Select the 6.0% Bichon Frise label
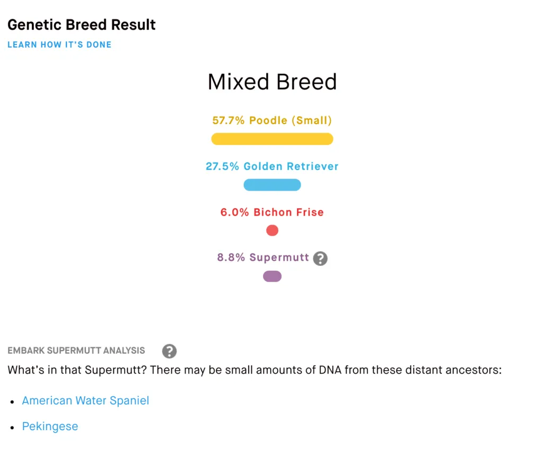The width and height of the screenshot is (543, 464). pyautogui.click(x=272, y=212)
